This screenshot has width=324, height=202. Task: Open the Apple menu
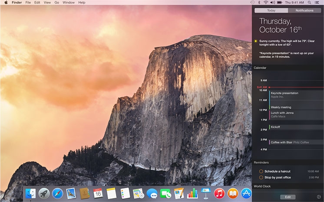[x=5, y=3]
